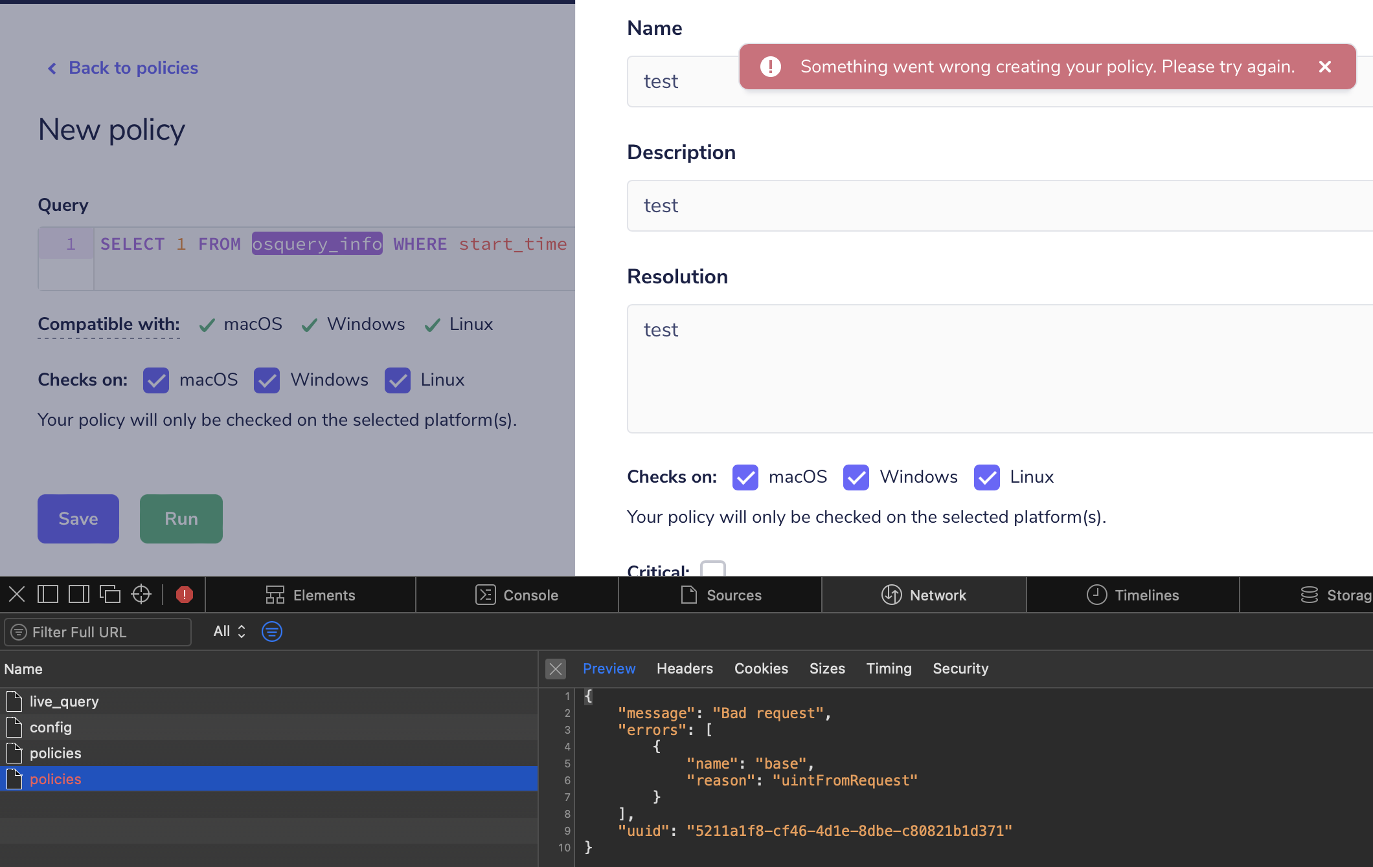This screenshot has width=1373, height=867.
Task: Toggle Windows checkbox on New policy page
Action: pos(267,380)
